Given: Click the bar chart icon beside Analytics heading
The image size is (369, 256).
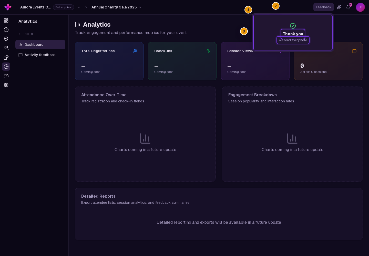Looking at the screenshot, I should [78, 25].
